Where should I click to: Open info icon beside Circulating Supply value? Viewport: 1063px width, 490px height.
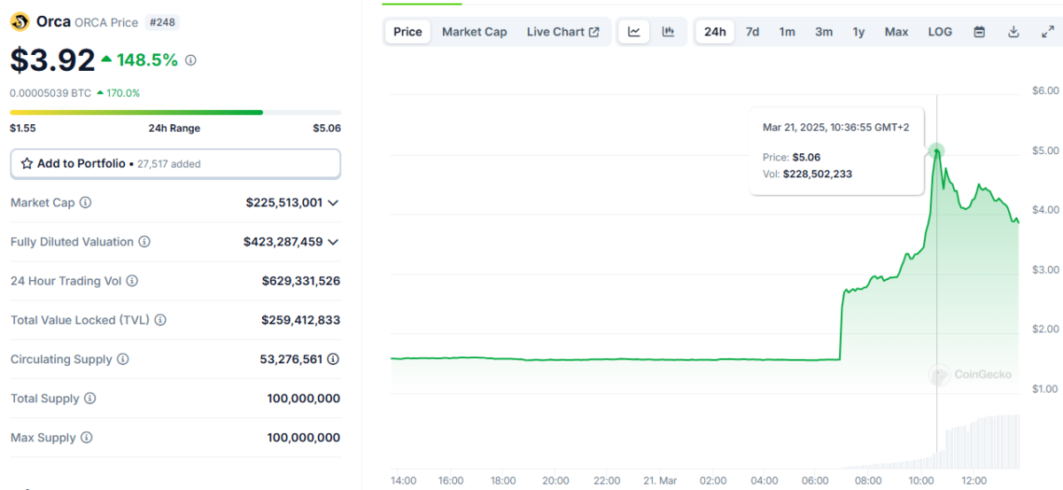333,359
